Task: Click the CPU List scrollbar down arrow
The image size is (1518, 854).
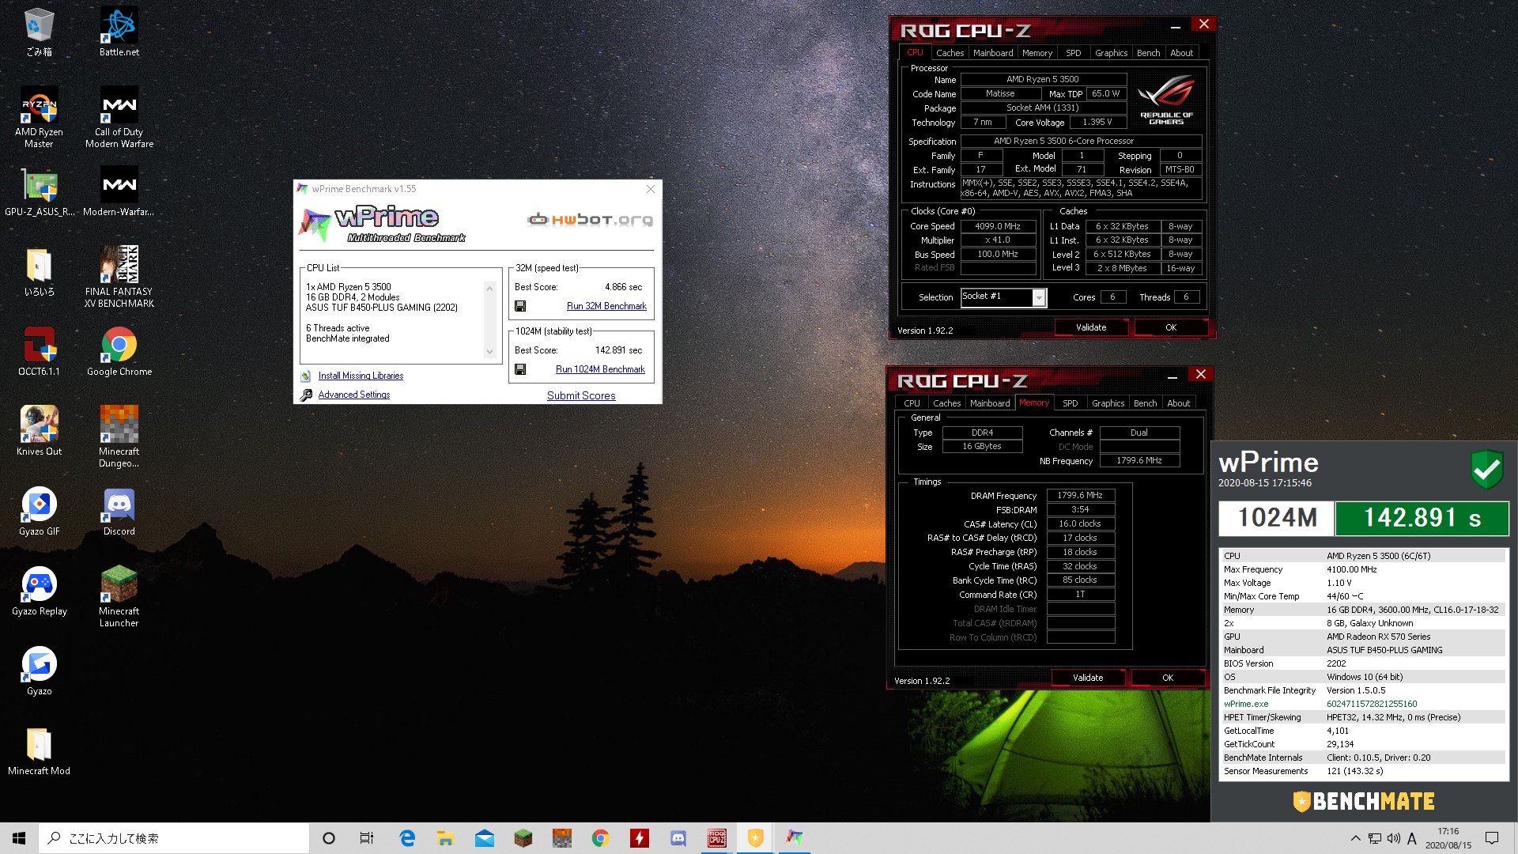Action: point(489,352)
